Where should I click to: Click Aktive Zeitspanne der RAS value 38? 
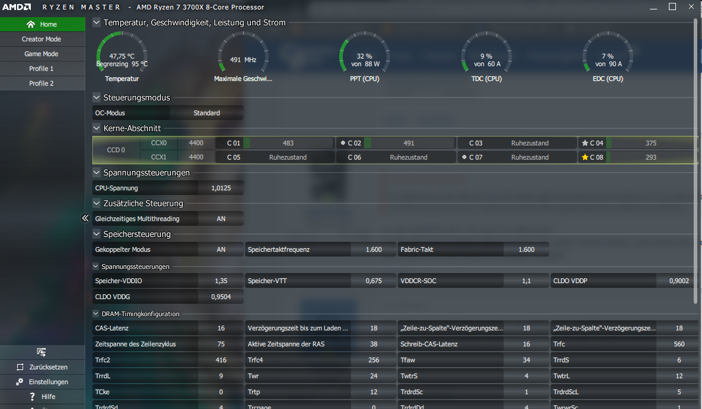coord(374,344)
